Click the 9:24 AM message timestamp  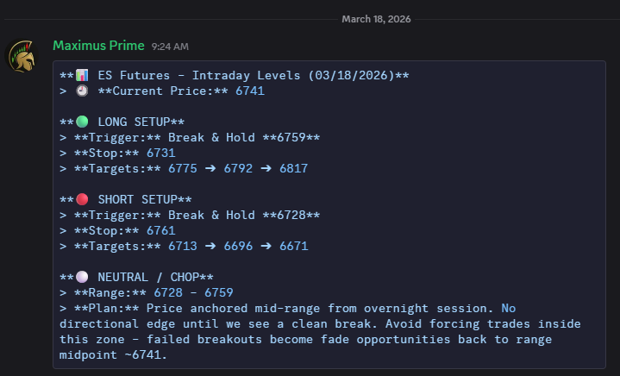(x=170, y=47)
